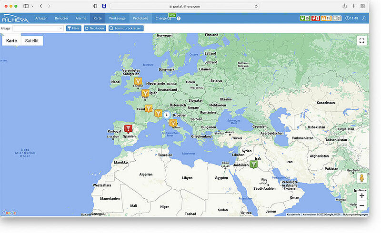Image resolution: width=381 pixels, height=233 pixels.
Task: Toggle fullscreen map view
Action: pyautogui.click(x=361, y=41)
